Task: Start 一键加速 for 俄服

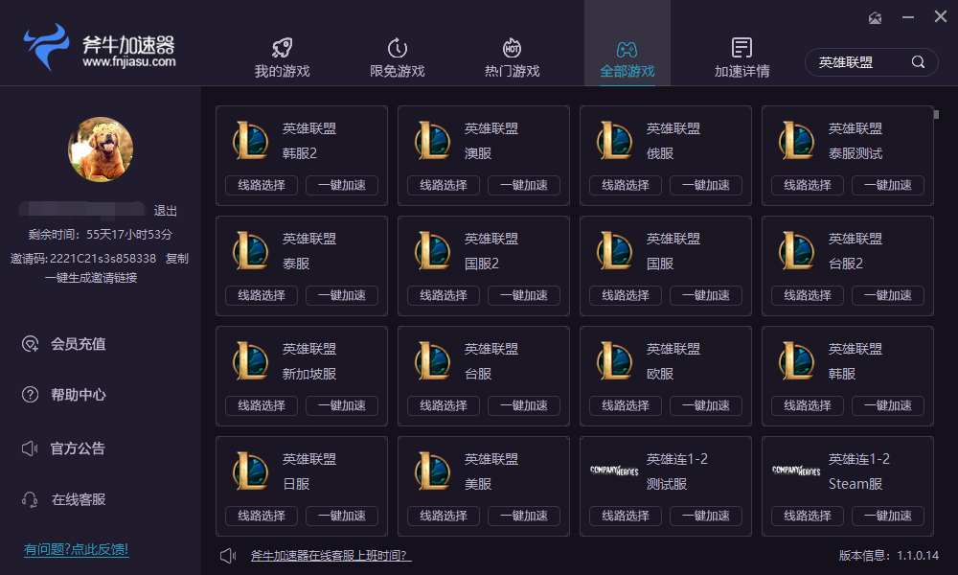Action: [706, 185]
